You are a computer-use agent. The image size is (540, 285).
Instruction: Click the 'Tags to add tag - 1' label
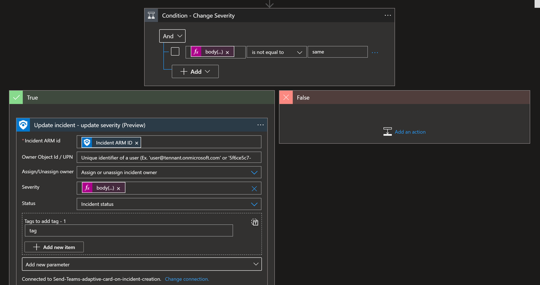click(x=45, y=221)
